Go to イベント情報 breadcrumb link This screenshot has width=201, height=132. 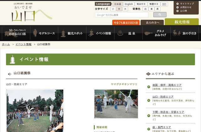pos(24,44)
